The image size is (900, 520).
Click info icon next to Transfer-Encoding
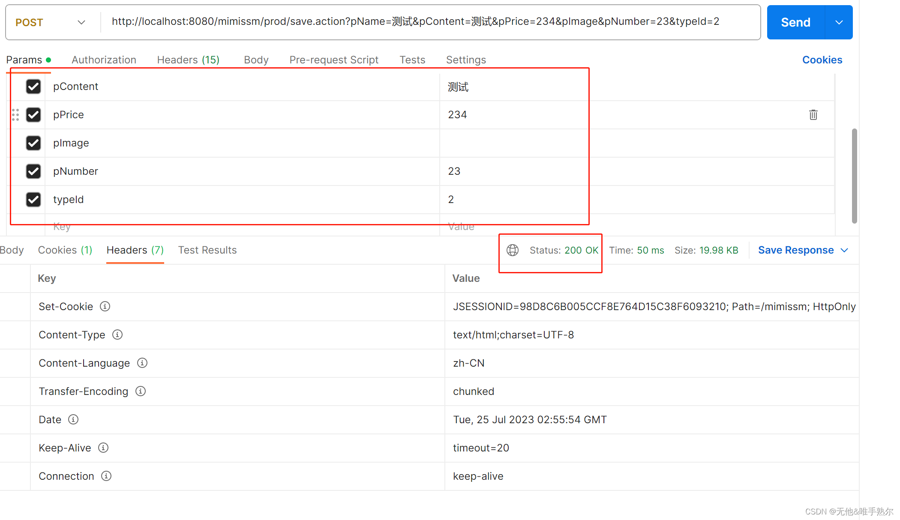[141, 391]
